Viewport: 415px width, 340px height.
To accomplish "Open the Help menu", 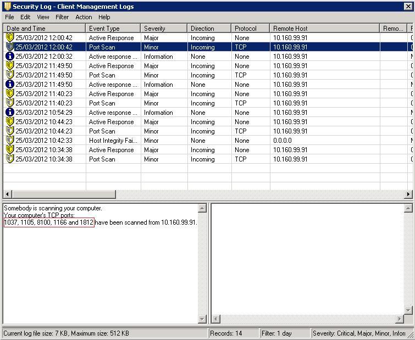I will coord(104,17).
